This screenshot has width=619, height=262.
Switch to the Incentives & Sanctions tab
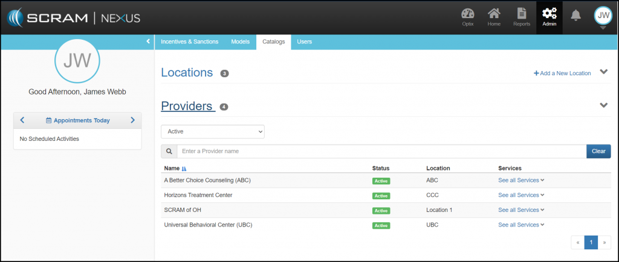pyautogui.click(x=189, y=42)
